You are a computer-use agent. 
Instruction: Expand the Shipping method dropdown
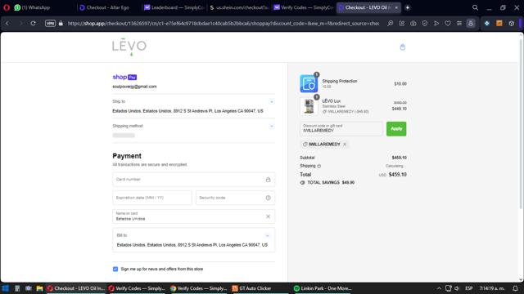[x=271, y=127]
